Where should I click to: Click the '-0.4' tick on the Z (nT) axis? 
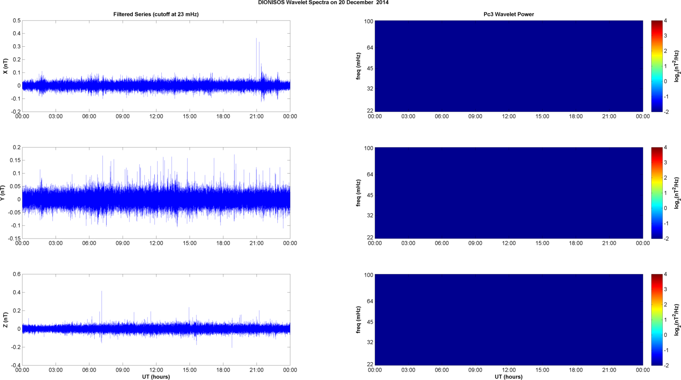[16, 365]
